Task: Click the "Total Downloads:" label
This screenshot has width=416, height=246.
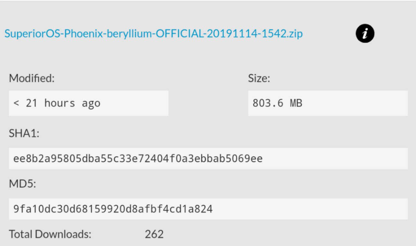Action: tap(50, 234)
